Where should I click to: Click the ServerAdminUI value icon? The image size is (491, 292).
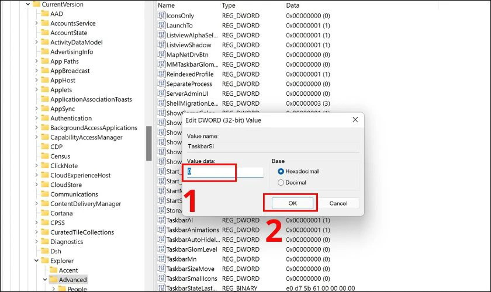[x=161, y=93]
